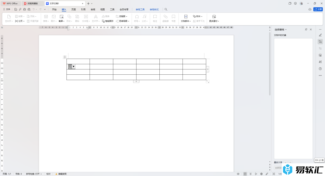325x176 pixels.
Task: Click the 页眉页脚 header footer button
Action: click(33, 21)
